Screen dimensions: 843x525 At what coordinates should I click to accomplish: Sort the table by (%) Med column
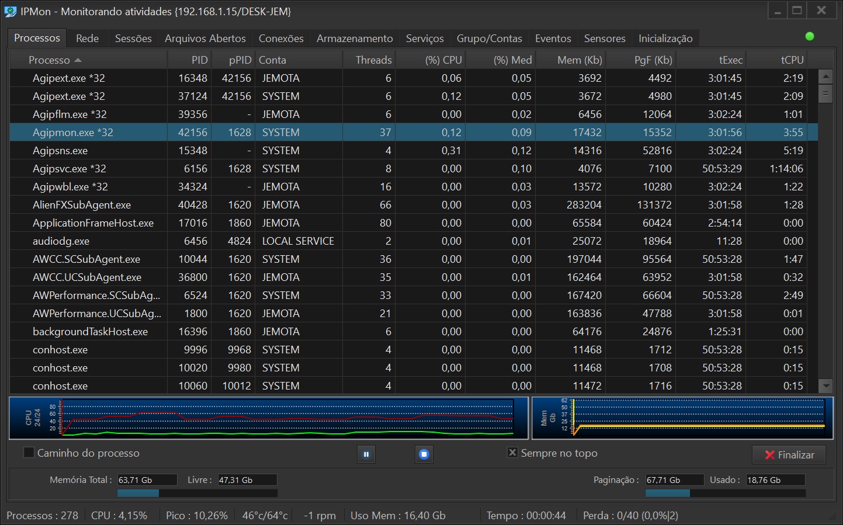pyautogui.click(x=501, y=60)
